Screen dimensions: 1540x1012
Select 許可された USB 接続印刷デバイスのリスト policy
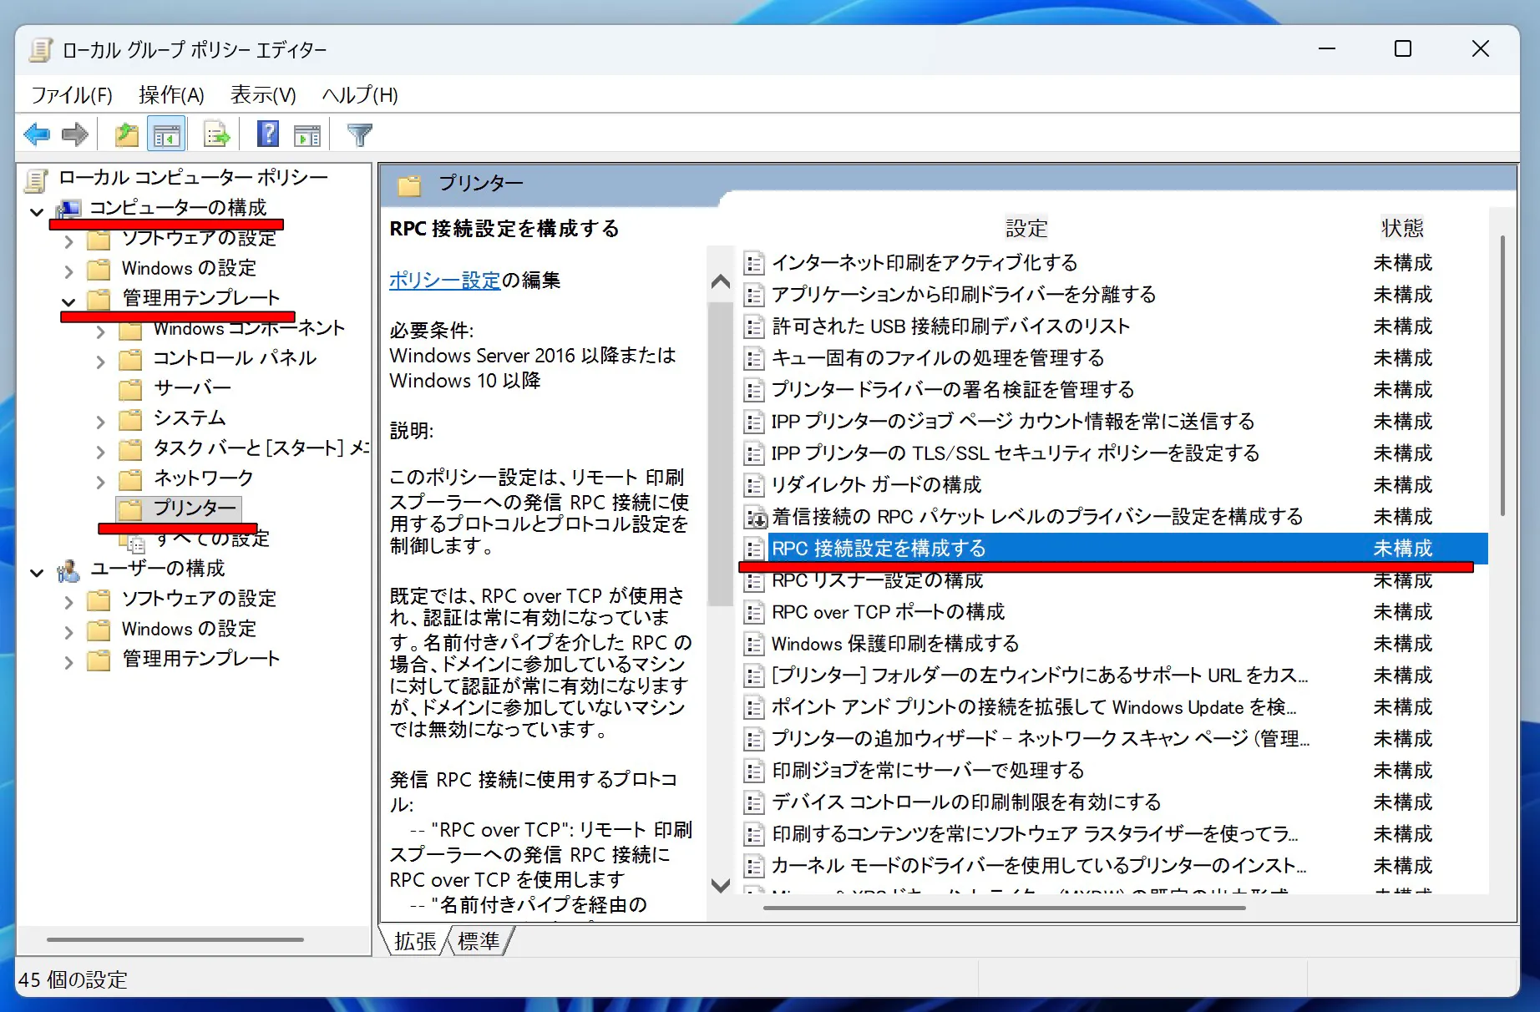950,326
